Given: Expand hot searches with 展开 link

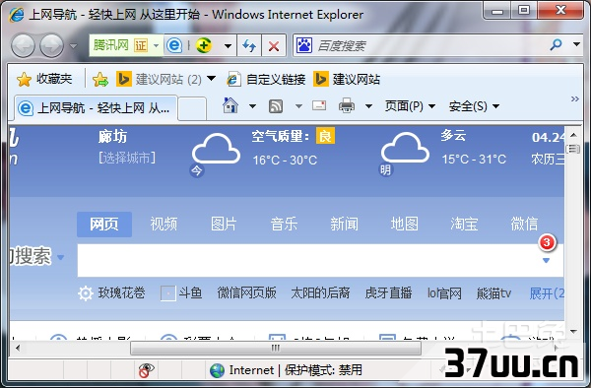Looking at the screenshot, I should [547, 293].
